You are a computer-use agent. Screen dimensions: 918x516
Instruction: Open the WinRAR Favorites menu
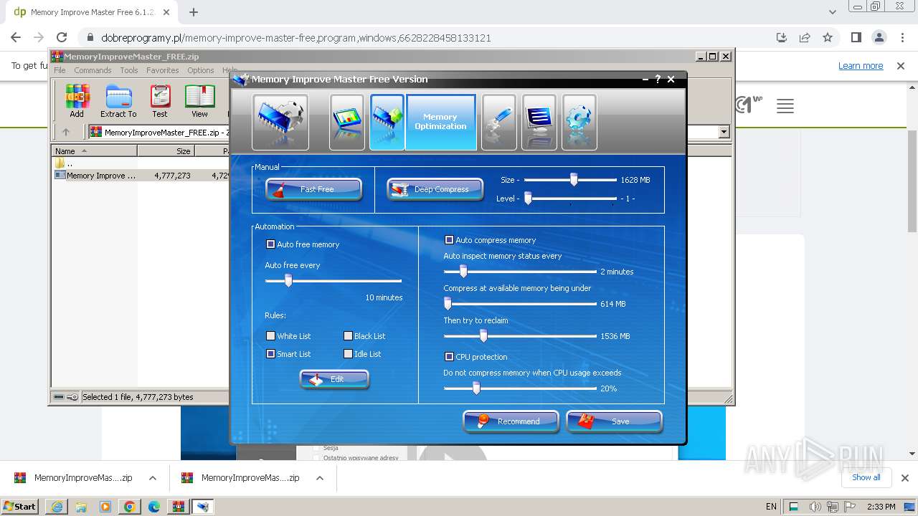pyautogui.click(x=163, y=70)
